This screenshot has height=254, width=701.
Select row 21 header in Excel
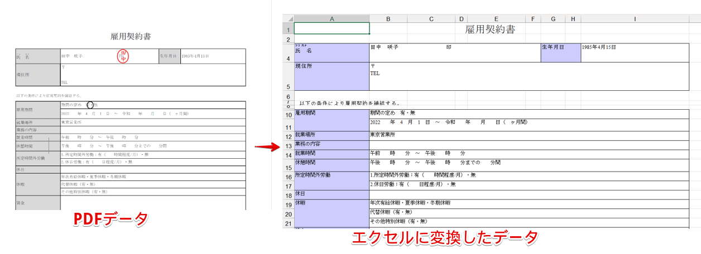[288, 223]
